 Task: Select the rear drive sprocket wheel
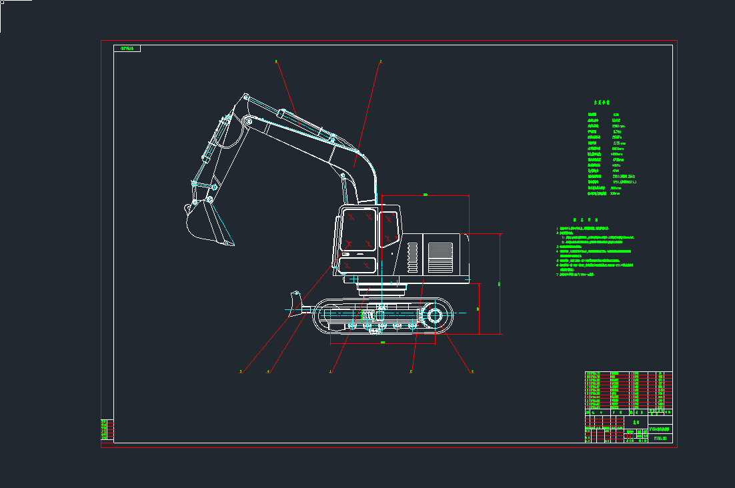pos(434,315)
